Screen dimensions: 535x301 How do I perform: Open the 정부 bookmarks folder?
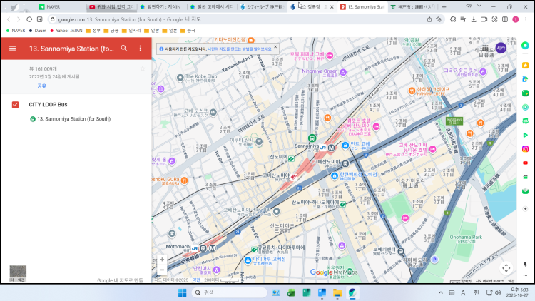(93, 31)
